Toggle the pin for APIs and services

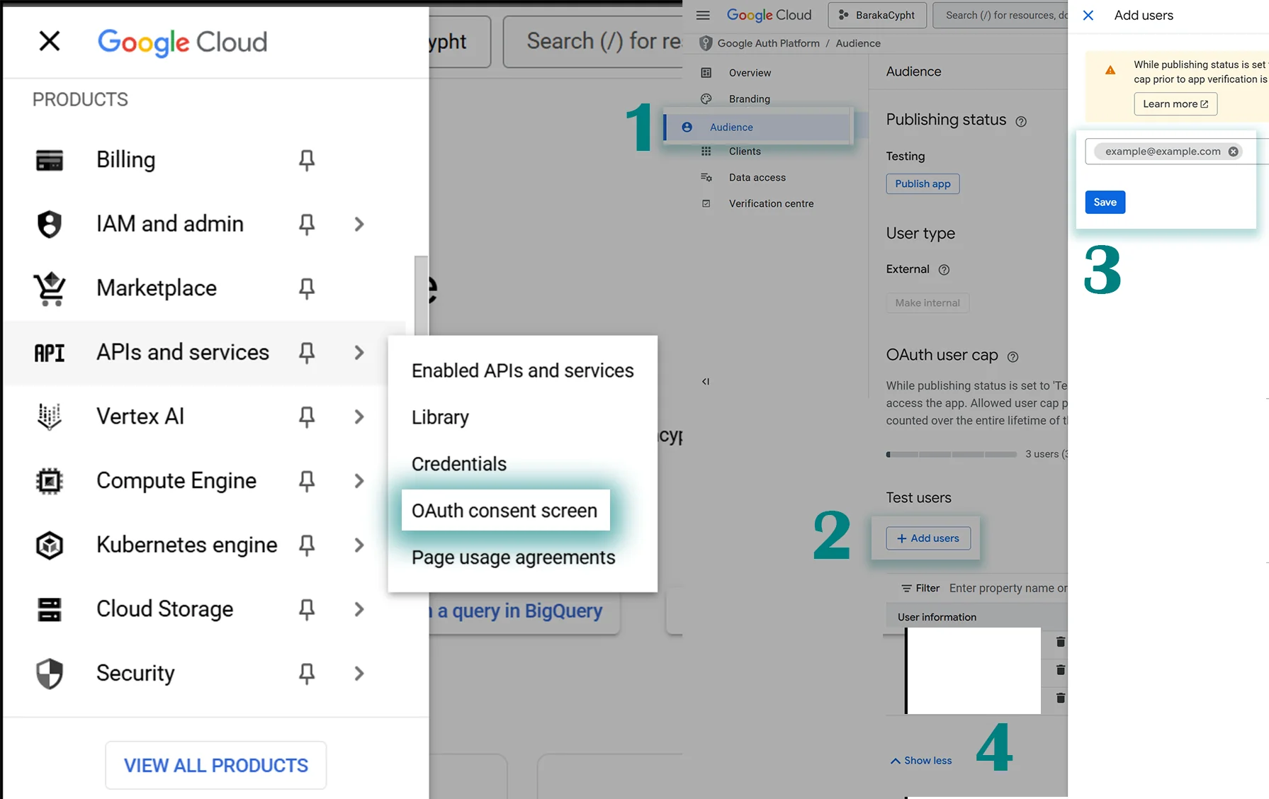[307, 353]
